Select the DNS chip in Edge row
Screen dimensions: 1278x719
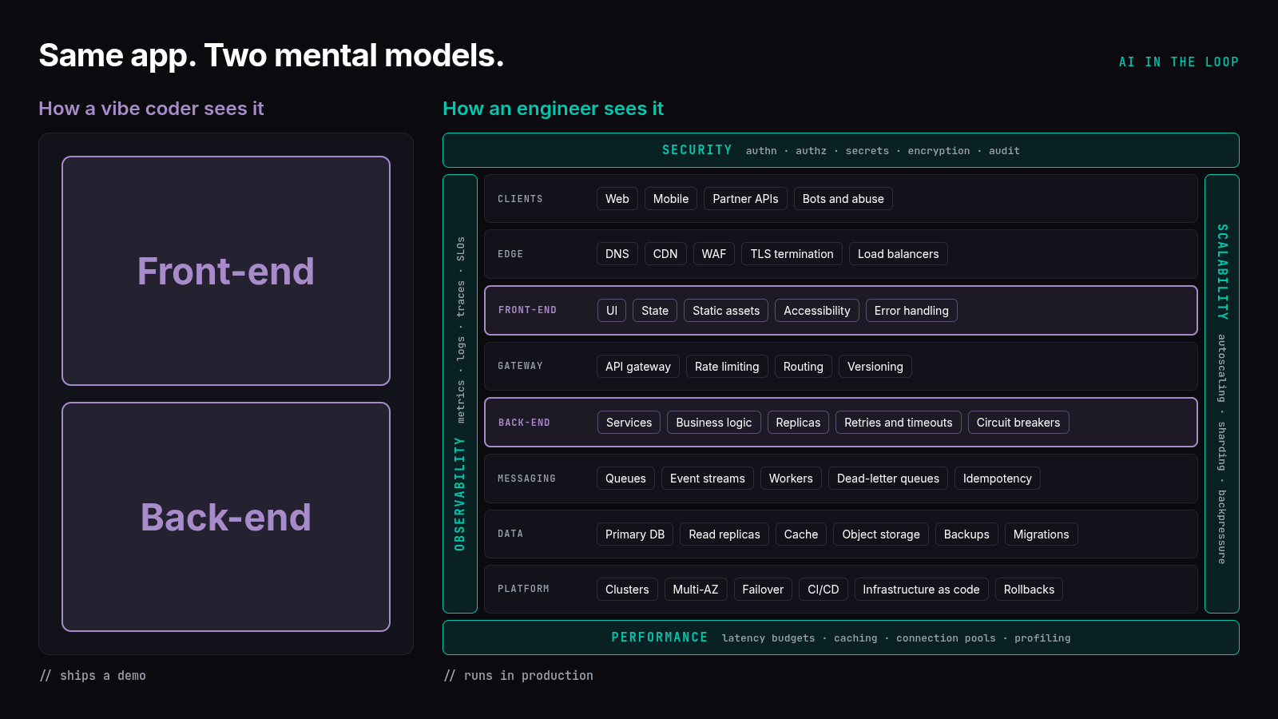[x=617, y=254]
